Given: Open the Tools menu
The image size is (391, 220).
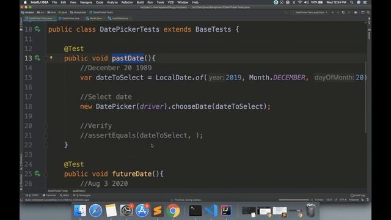Looking at the screenshot, I should tap(160, 2).
